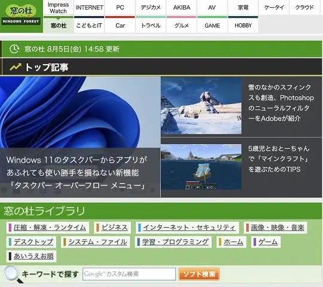Open the Impress Watch tab
This screenshot has width=323, height=287.
58,8
